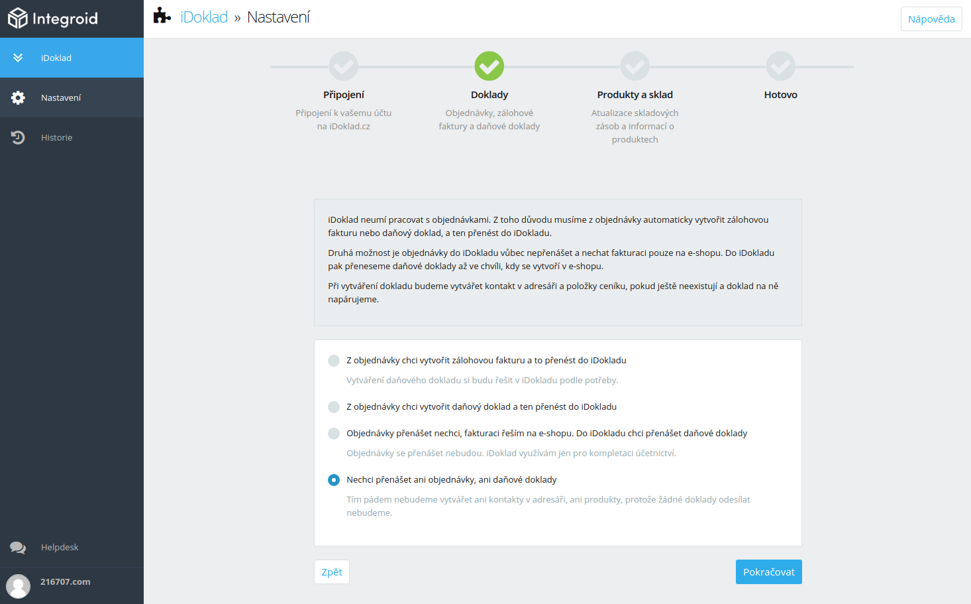Click the green Doklady step checkmark
The height and width of the screenshot is (604, 971).
click(489, 66)
